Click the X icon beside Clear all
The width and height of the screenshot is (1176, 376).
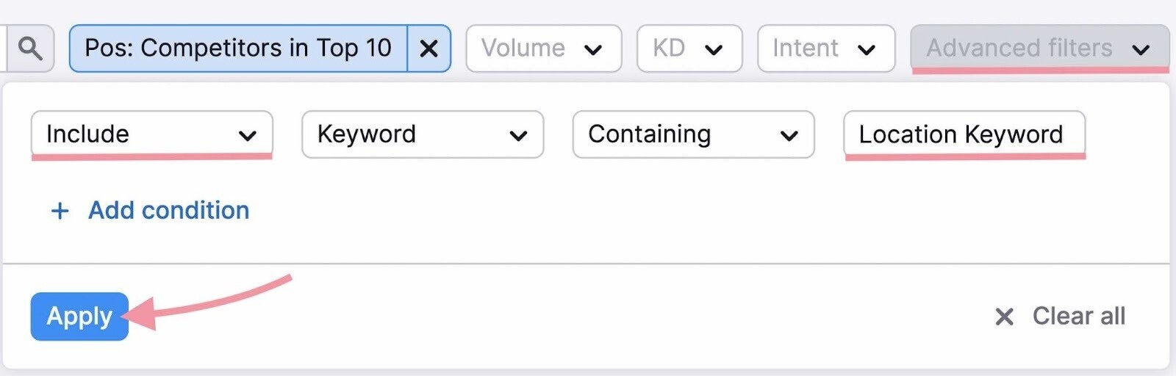point(1004,317)
